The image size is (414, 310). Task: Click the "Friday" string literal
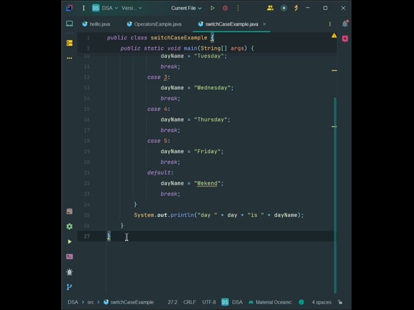coord(207,152)
